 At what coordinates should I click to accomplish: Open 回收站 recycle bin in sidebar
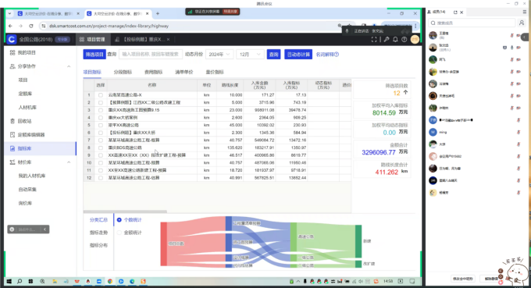click(24, 121)
